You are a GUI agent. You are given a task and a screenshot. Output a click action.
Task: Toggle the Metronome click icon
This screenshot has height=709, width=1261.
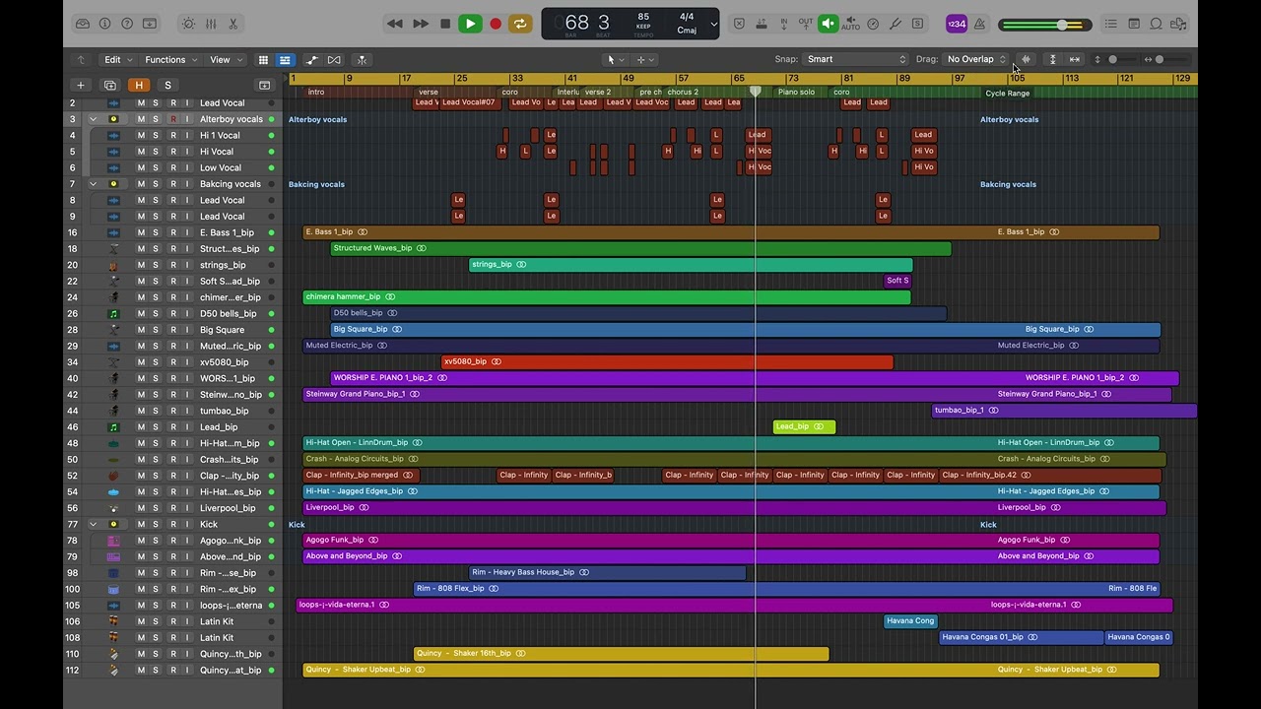click(979, 24)
